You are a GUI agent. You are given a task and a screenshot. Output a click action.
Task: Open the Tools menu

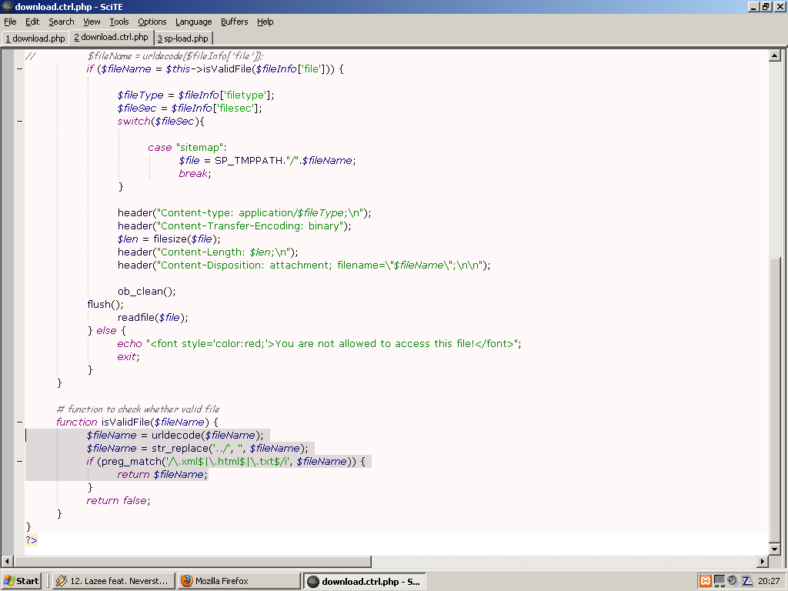coord(119,22)
